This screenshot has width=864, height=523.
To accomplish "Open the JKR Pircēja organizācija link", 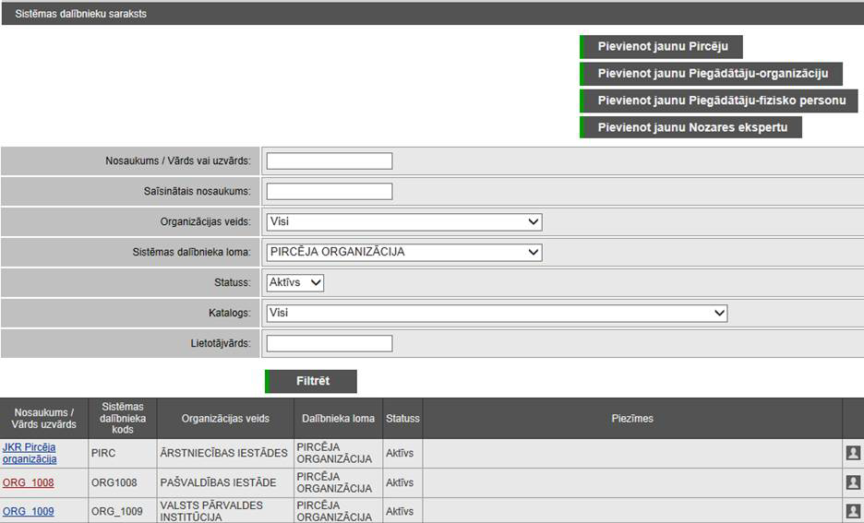I will click(x=30, y=453).
